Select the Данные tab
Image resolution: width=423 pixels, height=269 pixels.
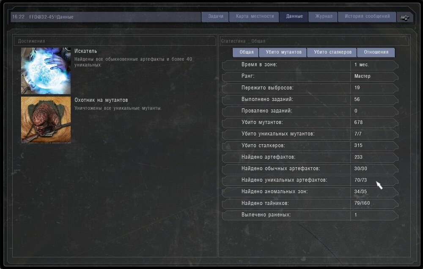[294, 17]
